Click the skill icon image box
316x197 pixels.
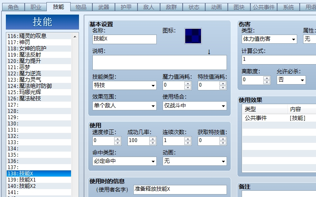(193, 36)
